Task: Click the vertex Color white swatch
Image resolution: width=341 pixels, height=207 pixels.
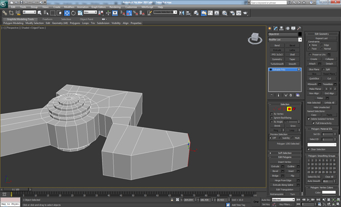Action: (329, 193)
